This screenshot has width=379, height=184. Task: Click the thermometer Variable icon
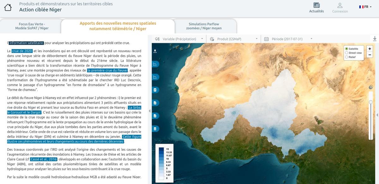point(157,39)
